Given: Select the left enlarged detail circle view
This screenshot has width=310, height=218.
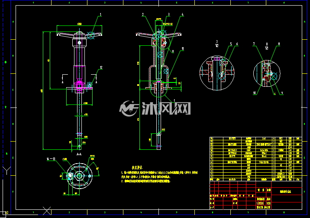Looking at the screenshot, I should click(x=217, y=73).
